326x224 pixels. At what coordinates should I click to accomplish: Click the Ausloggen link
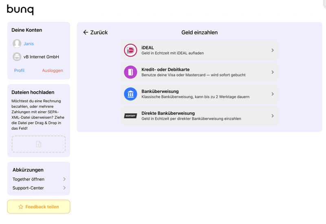pyautogui.click(x=53, y=70)
